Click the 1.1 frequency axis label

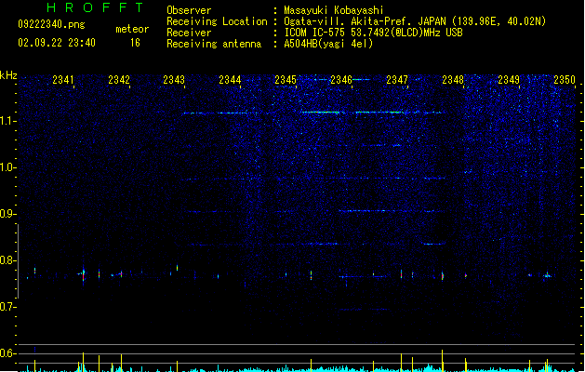7,121
